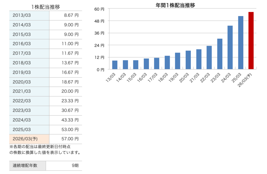Click the 年間1株配当推移 chart title

click(175, 5)
